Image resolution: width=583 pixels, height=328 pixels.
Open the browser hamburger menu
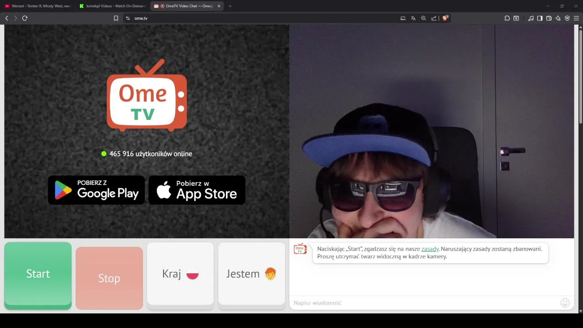[576, 18]
